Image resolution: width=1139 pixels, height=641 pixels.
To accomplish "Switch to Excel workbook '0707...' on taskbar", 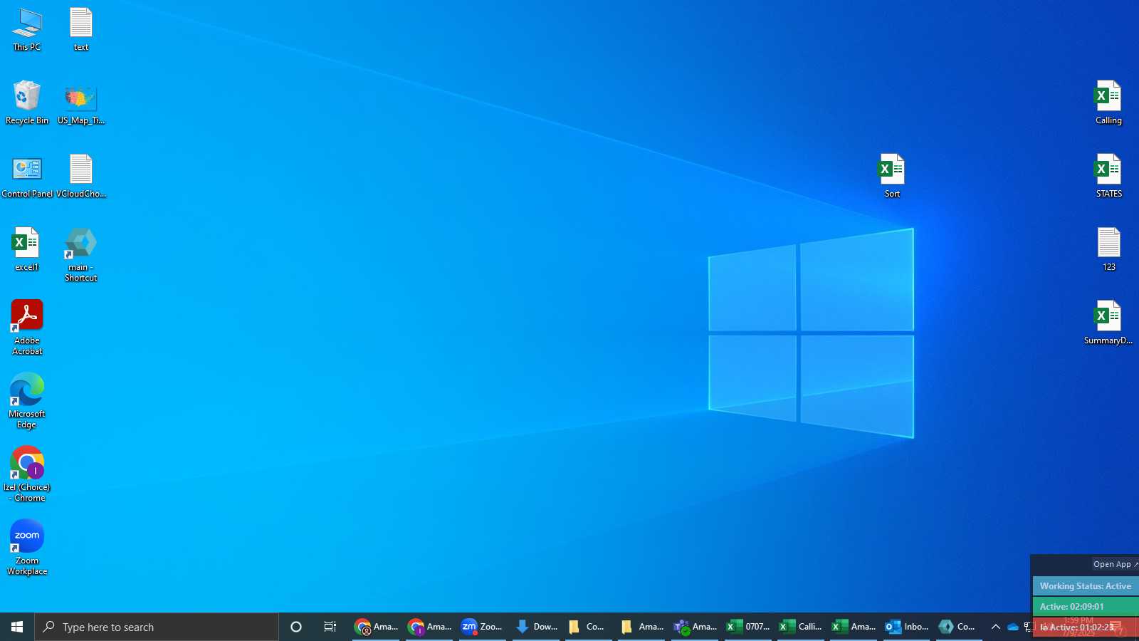I will coord(747,627).
